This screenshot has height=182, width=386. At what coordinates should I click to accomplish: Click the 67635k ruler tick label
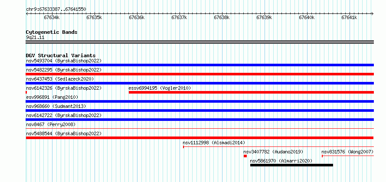(x=94, y=18)
